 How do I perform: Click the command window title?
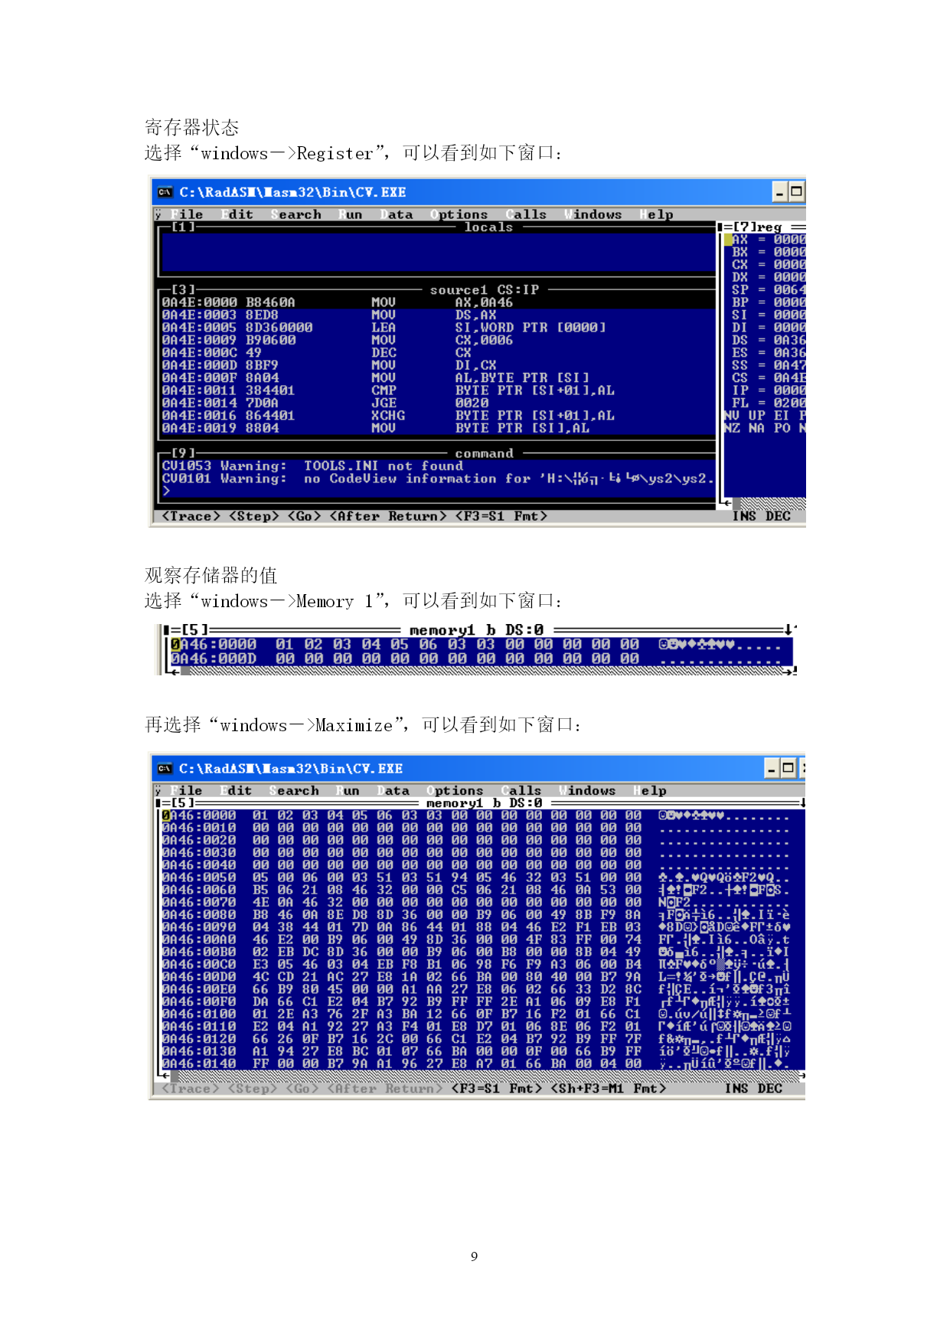485,453
